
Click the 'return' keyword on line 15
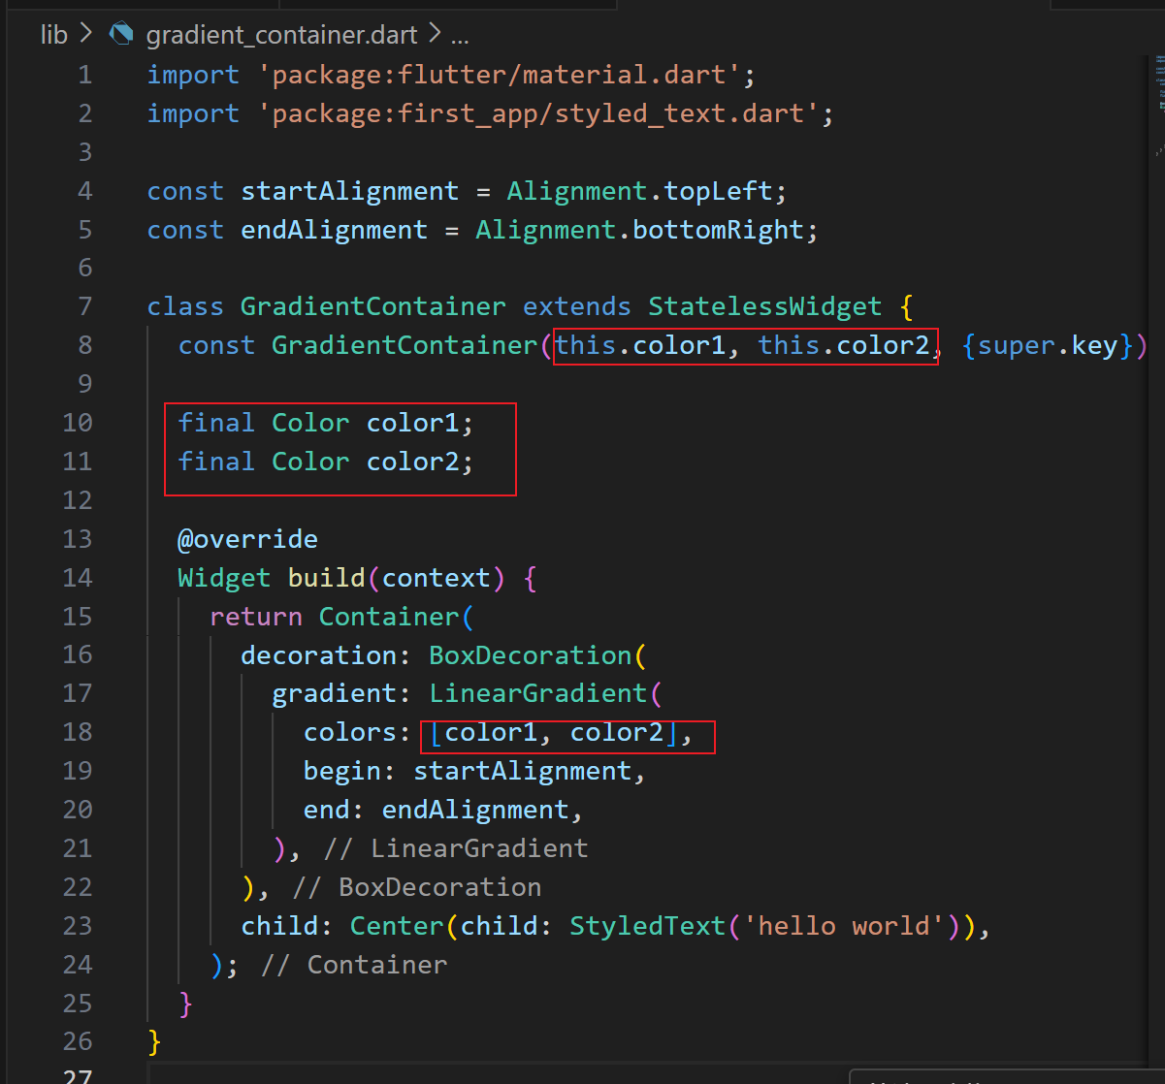256,617
